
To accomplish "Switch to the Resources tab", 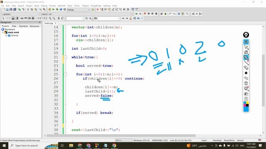I will point(34,26).
